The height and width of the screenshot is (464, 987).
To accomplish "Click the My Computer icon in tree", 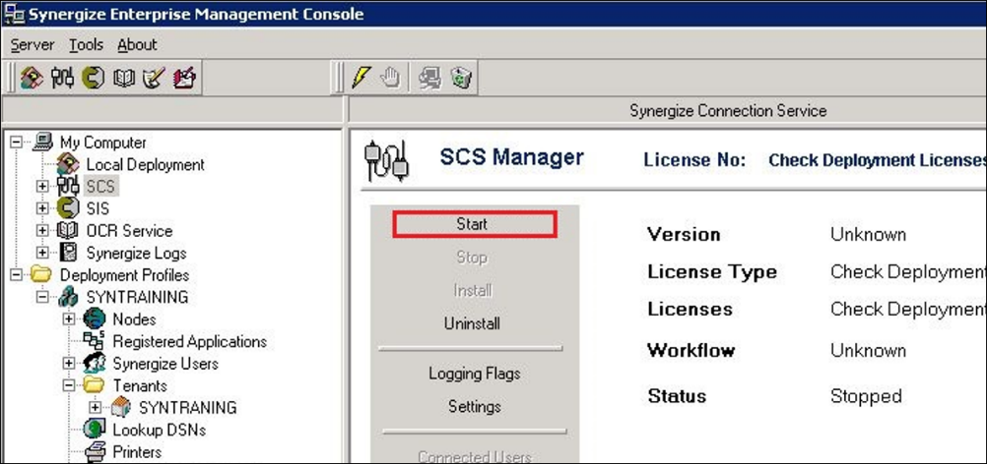I will pos(42,142).
